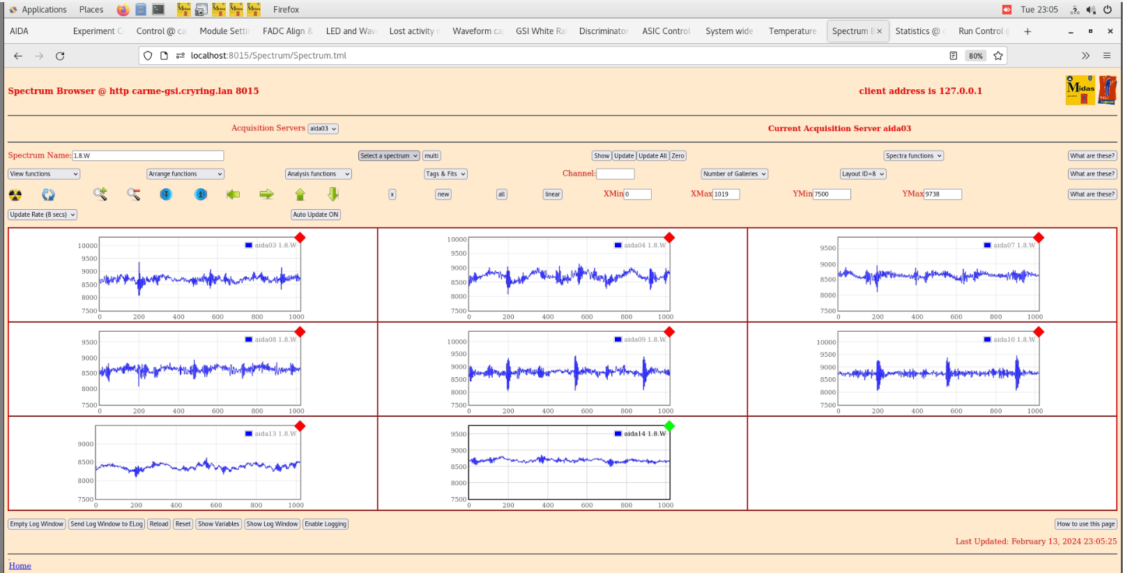
Task: Open the terminal from the top panel
Action: pos(159,10)
